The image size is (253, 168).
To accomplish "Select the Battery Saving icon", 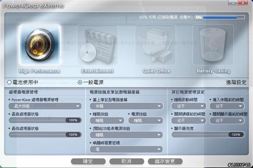I will pos(213,45).
